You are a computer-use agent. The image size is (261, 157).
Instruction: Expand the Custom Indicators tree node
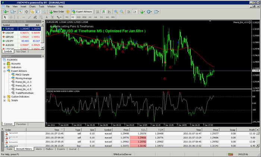tap(4, 97)
